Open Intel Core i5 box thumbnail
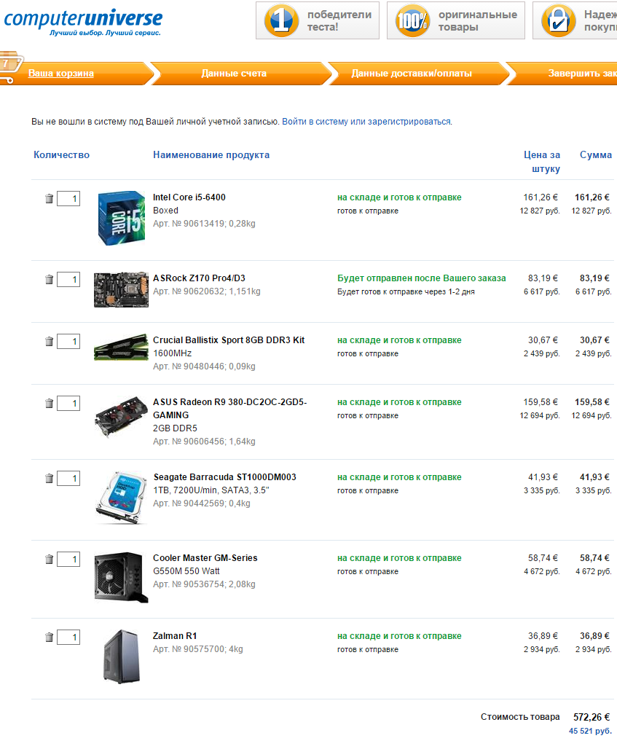The image size is (617, 741). click(122, 218)
